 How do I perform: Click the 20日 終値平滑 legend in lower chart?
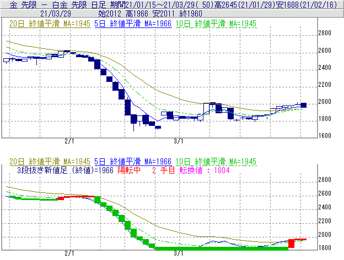pos(50,162)
